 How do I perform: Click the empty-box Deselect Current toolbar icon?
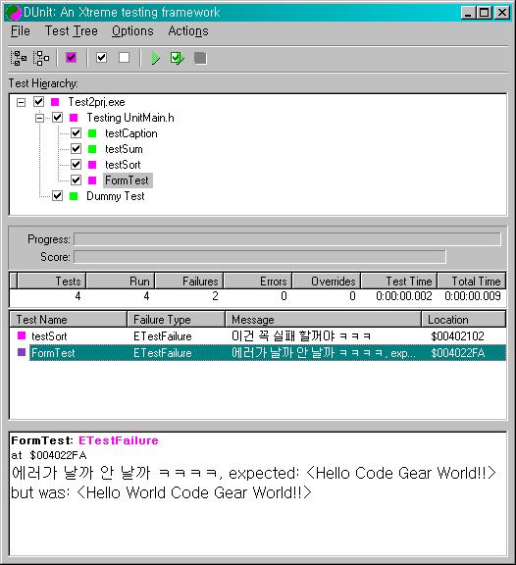coord(124,58)
